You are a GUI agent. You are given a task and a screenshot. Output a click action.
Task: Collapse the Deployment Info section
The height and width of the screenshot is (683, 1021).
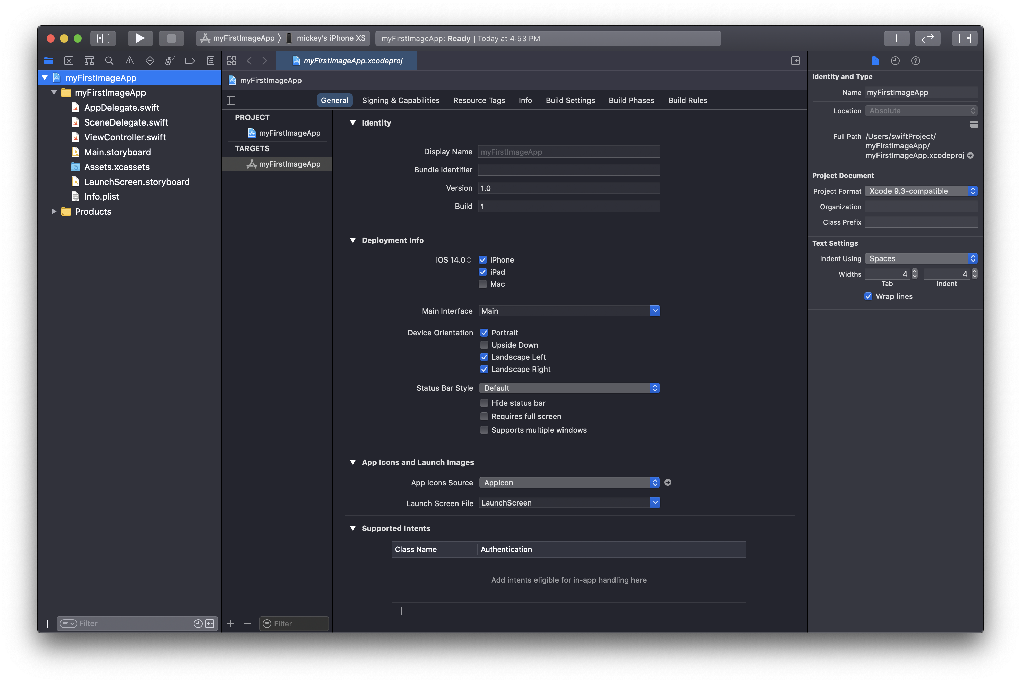pyautogui.click(x=353, y=240)
